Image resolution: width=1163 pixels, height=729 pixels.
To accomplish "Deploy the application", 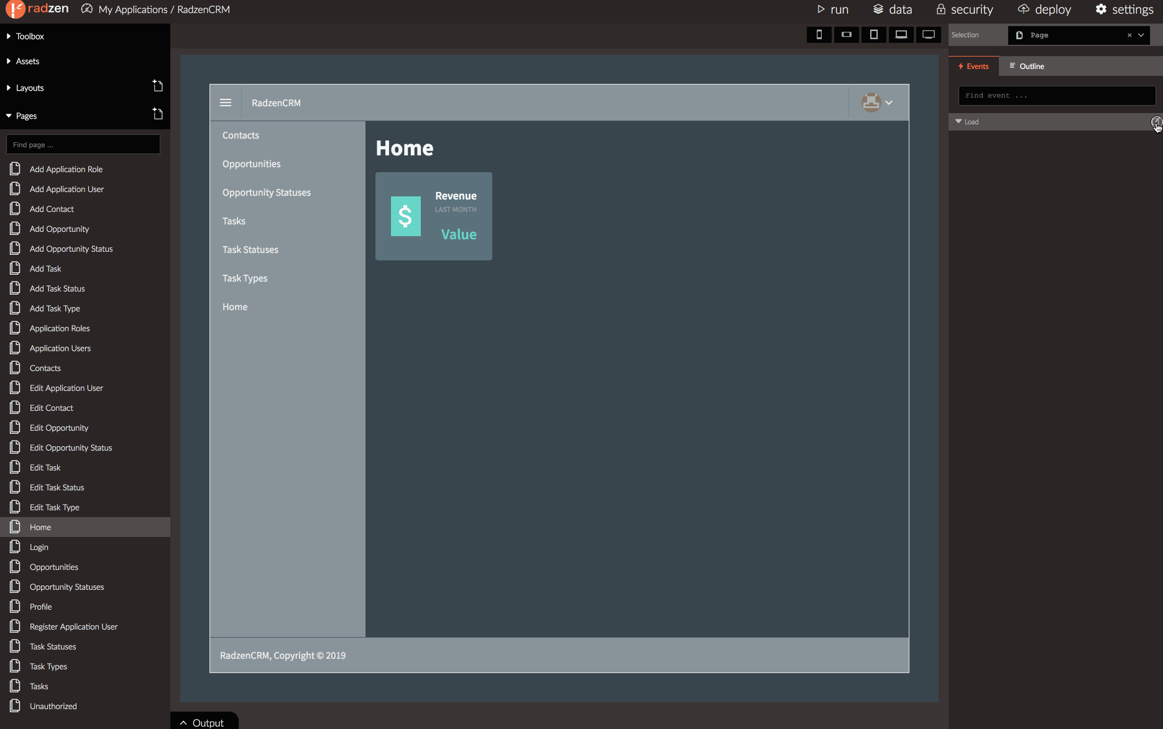I will coord(1044,9).
